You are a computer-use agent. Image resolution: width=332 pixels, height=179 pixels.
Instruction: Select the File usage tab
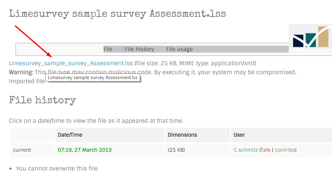pyautogui.click(x=179, y=49)
